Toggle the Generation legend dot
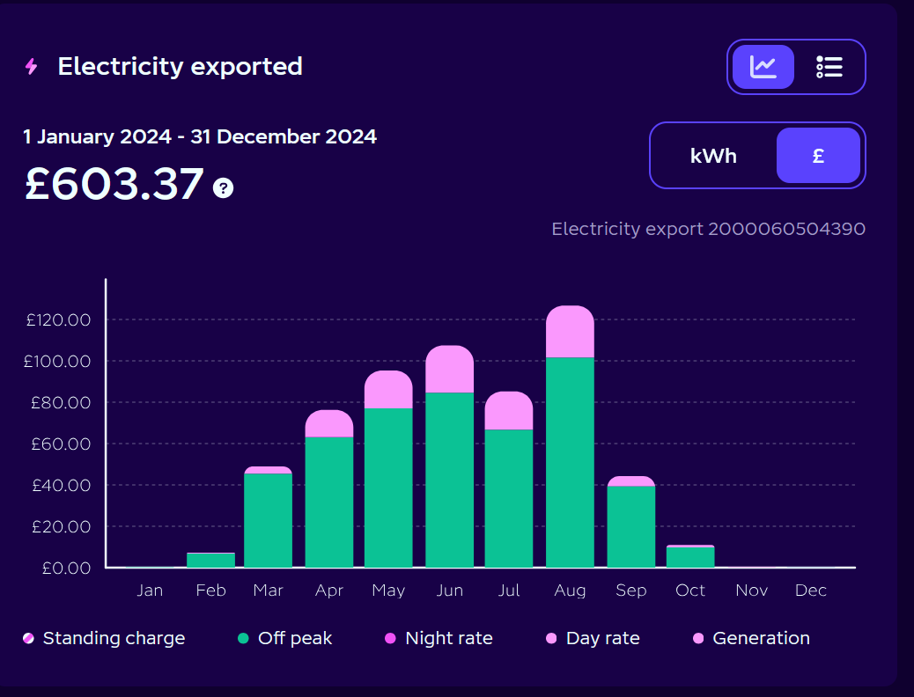The image size is (914, 697). point(698,638)
